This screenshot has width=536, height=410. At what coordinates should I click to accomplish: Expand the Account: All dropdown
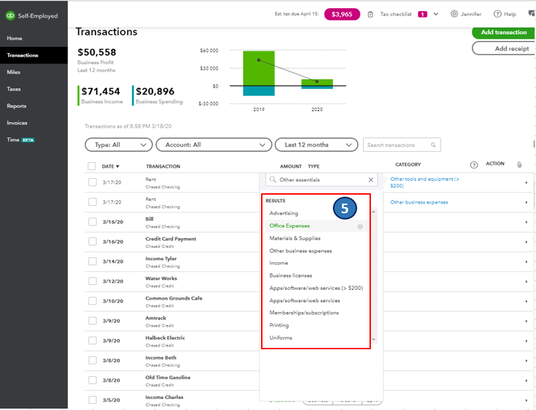(x=214, y=145)
